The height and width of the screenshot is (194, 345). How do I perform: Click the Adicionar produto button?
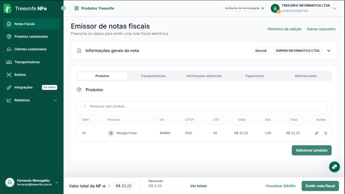click(311, 150)
